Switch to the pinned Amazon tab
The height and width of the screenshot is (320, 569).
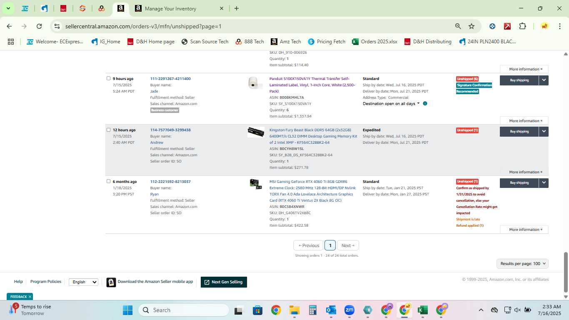(x=120, y=8)
